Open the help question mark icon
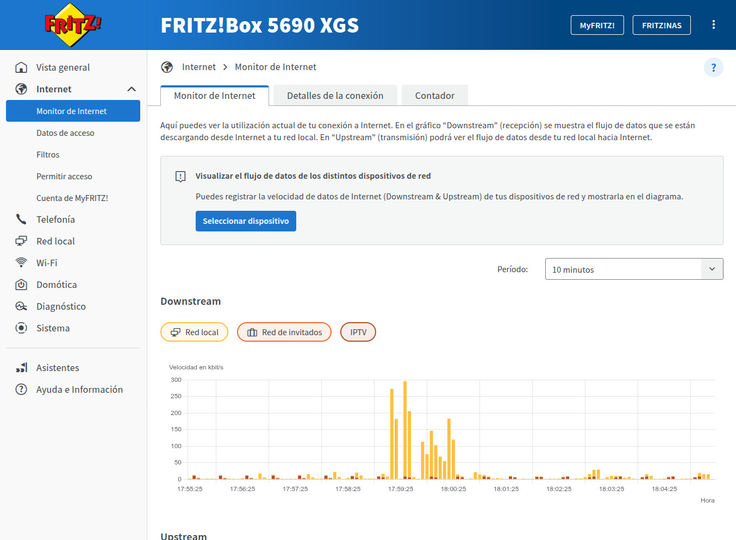The height and width of the screenshot is (540, 736). tap(713, 67)
